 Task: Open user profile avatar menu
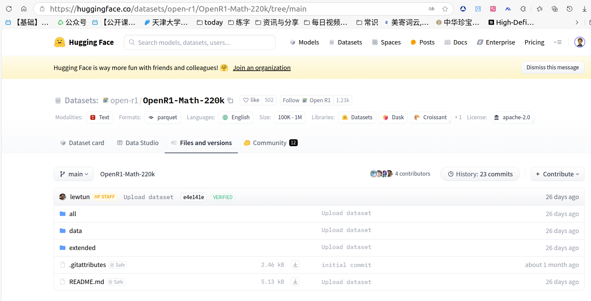(x=580, y=42)
